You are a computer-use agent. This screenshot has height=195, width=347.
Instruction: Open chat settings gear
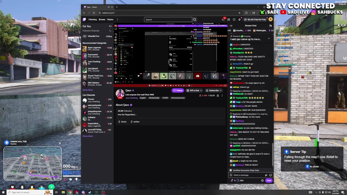pos(262,180)
